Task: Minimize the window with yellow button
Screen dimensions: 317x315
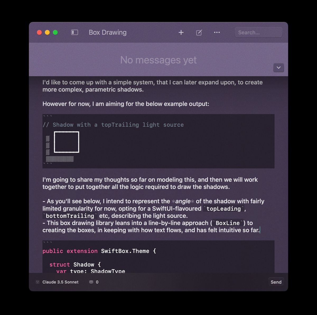Action: (47, 32)
